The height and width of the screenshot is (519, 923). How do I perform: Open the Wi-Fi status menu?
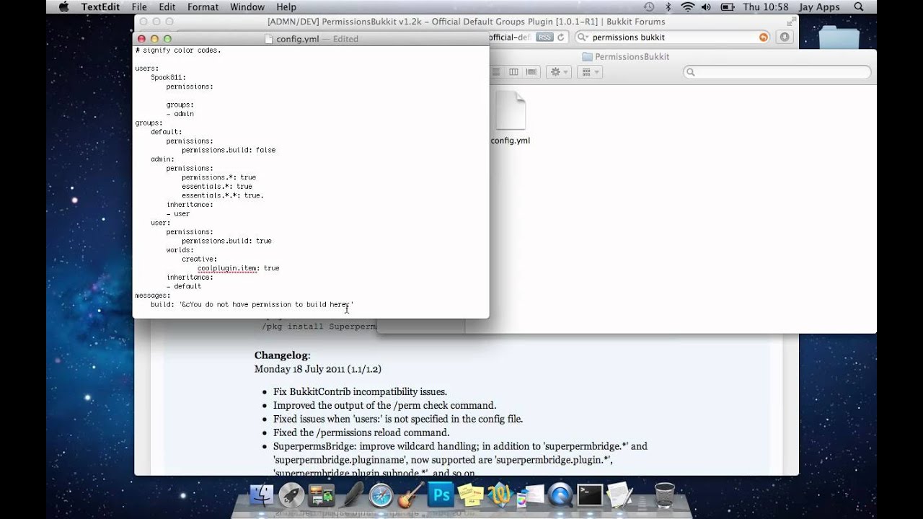point(688,7)
